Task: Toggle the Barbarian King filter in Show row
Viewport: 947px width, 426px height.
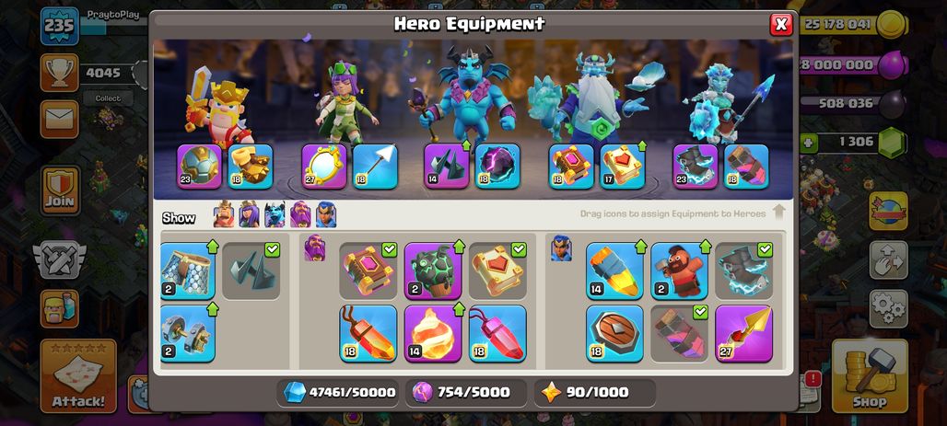Action: [224, 214]
